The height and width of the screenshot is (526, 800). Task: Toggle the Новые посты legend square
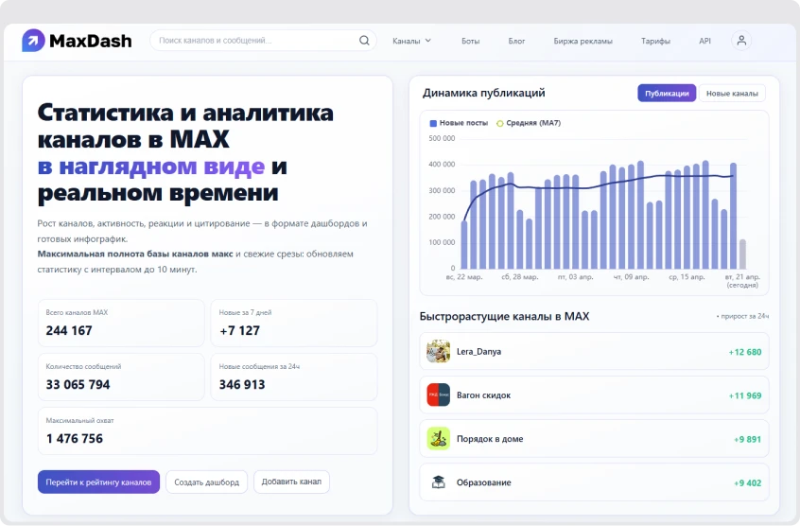[x=433, y=123]
